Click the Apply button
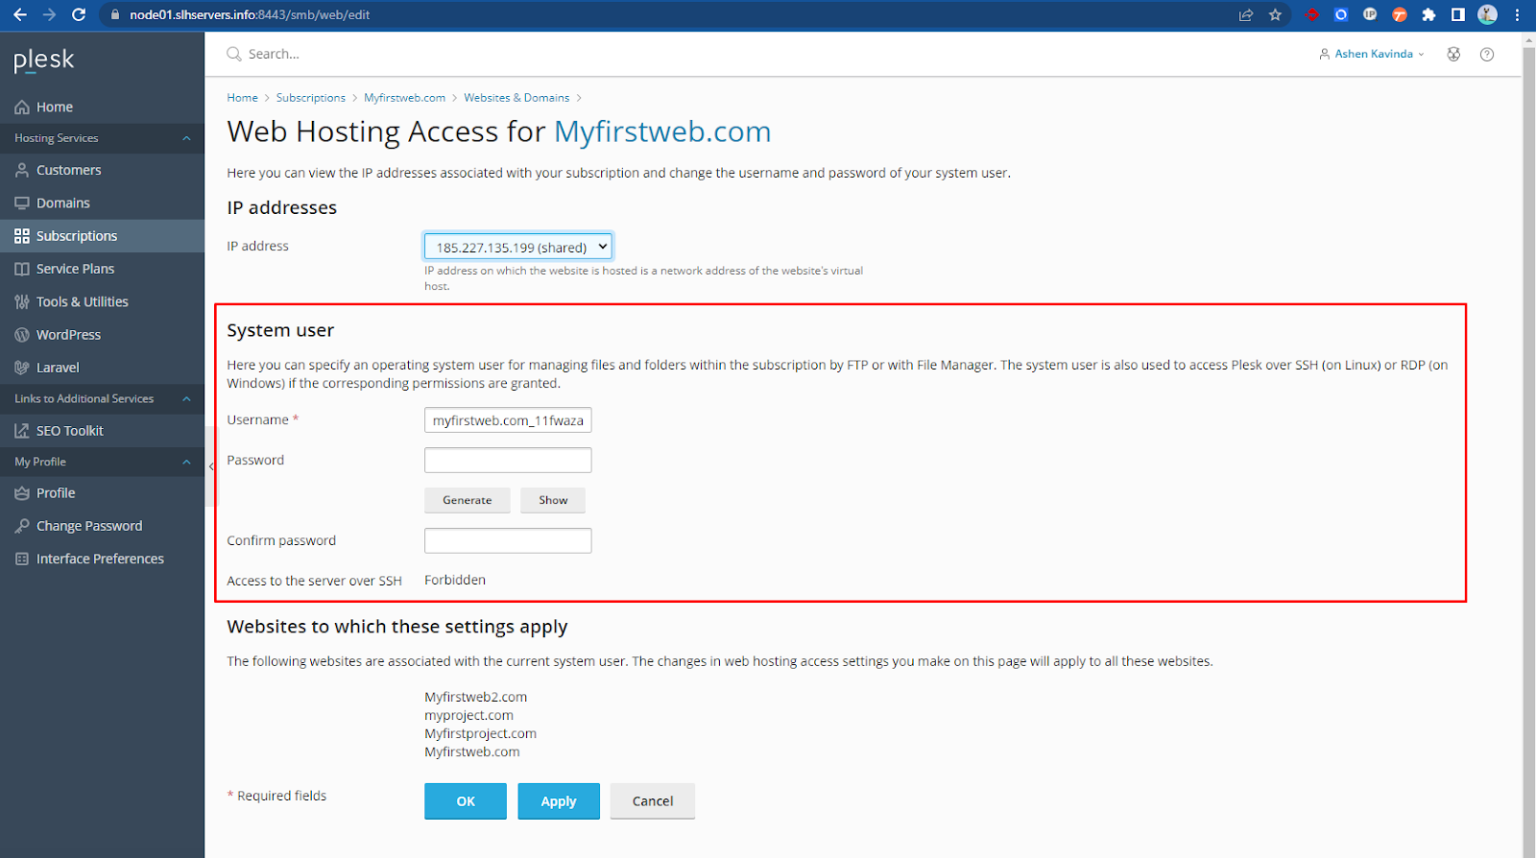 pyautogui.click(x=558, y=801)
